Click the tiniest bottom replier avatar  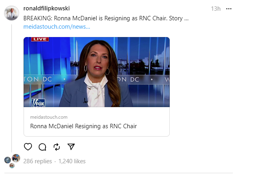pos(12,166)
